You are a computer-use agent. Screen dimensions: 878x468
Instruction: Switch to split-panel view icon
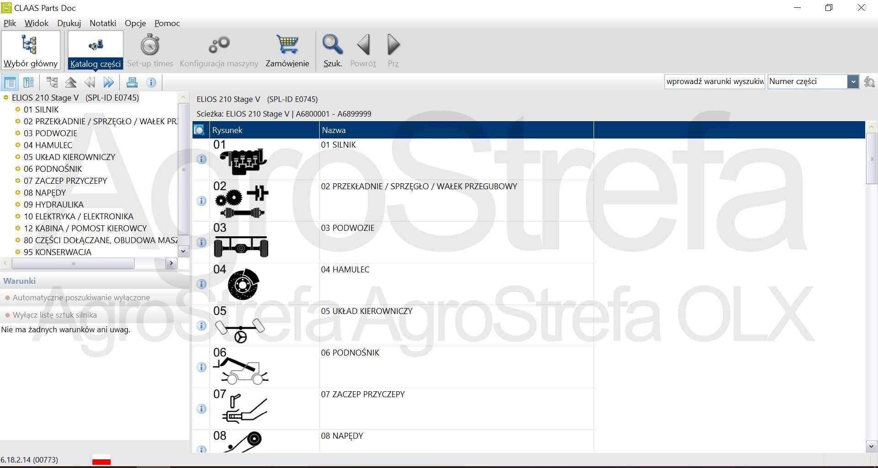(x=28, y=83)
